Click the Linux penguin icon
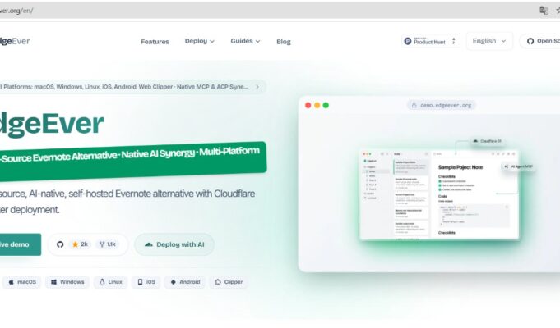The width and height of the screenshot is (560, 328). (102, 282)
